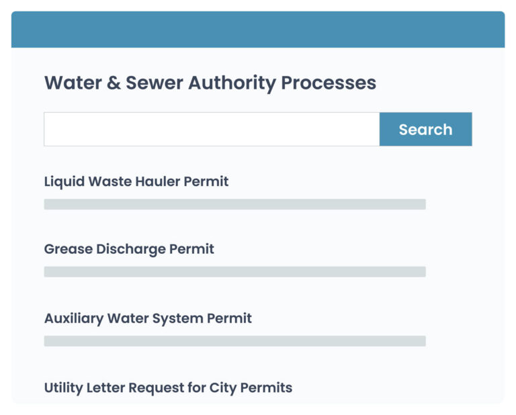The height and width of the screenshot is (415, 516).
Task: Click gray description bar below Grease Discharge Permit
Action: click(x=234, y=272)
